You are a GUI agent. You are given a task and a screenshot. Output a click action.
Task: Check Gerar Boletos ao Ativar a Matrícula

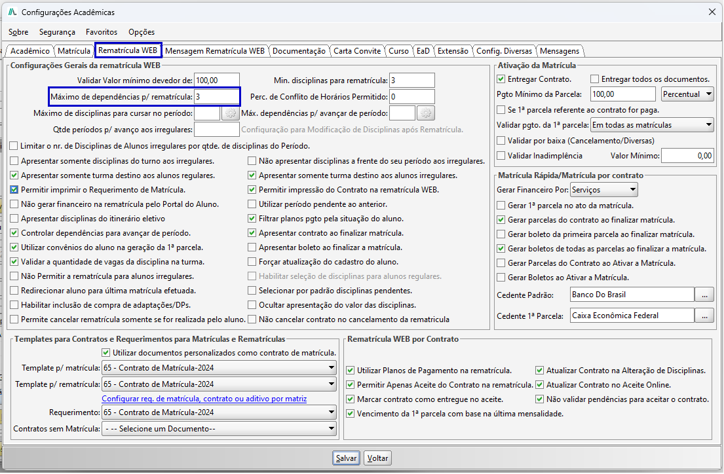[501, 278]
